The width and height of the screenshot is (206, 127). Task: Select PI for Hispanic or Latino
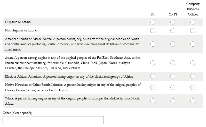153,22
